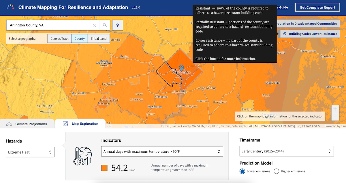The width and height of the screenshot is (346, 183).
Task: Open the Timeframe Early Century dropdown
Action: (286, 151)
